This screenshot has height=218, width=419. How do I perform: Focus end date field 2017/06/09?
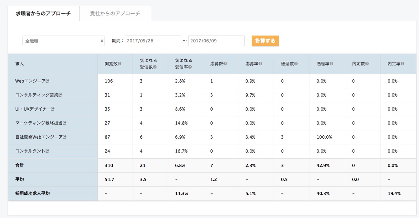click(x=216, y=41)
